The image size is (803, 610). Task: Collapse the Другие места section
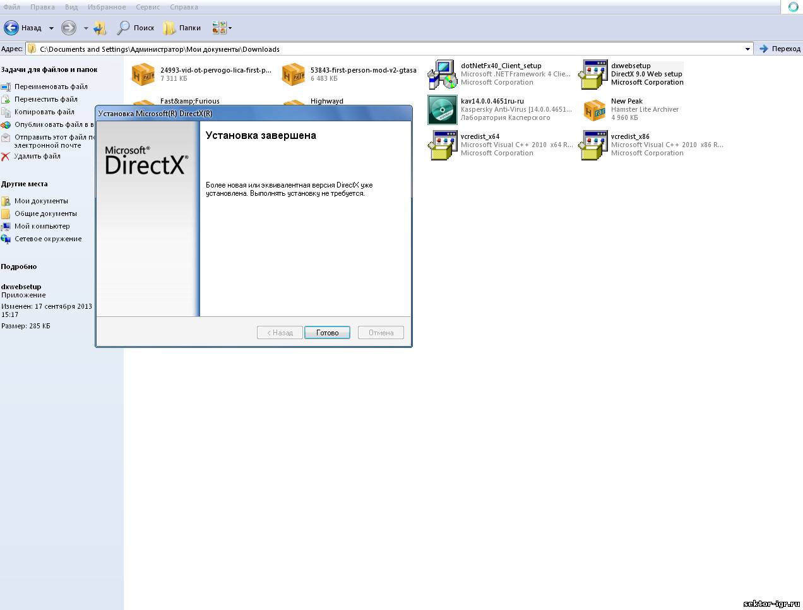tap(24, 184)
